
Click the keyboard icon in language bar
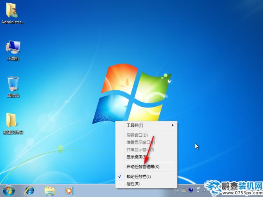(184, 190)
